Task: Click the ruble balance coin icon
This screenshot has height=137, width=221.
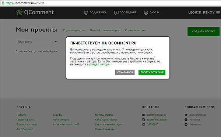Action: [146, 12]
